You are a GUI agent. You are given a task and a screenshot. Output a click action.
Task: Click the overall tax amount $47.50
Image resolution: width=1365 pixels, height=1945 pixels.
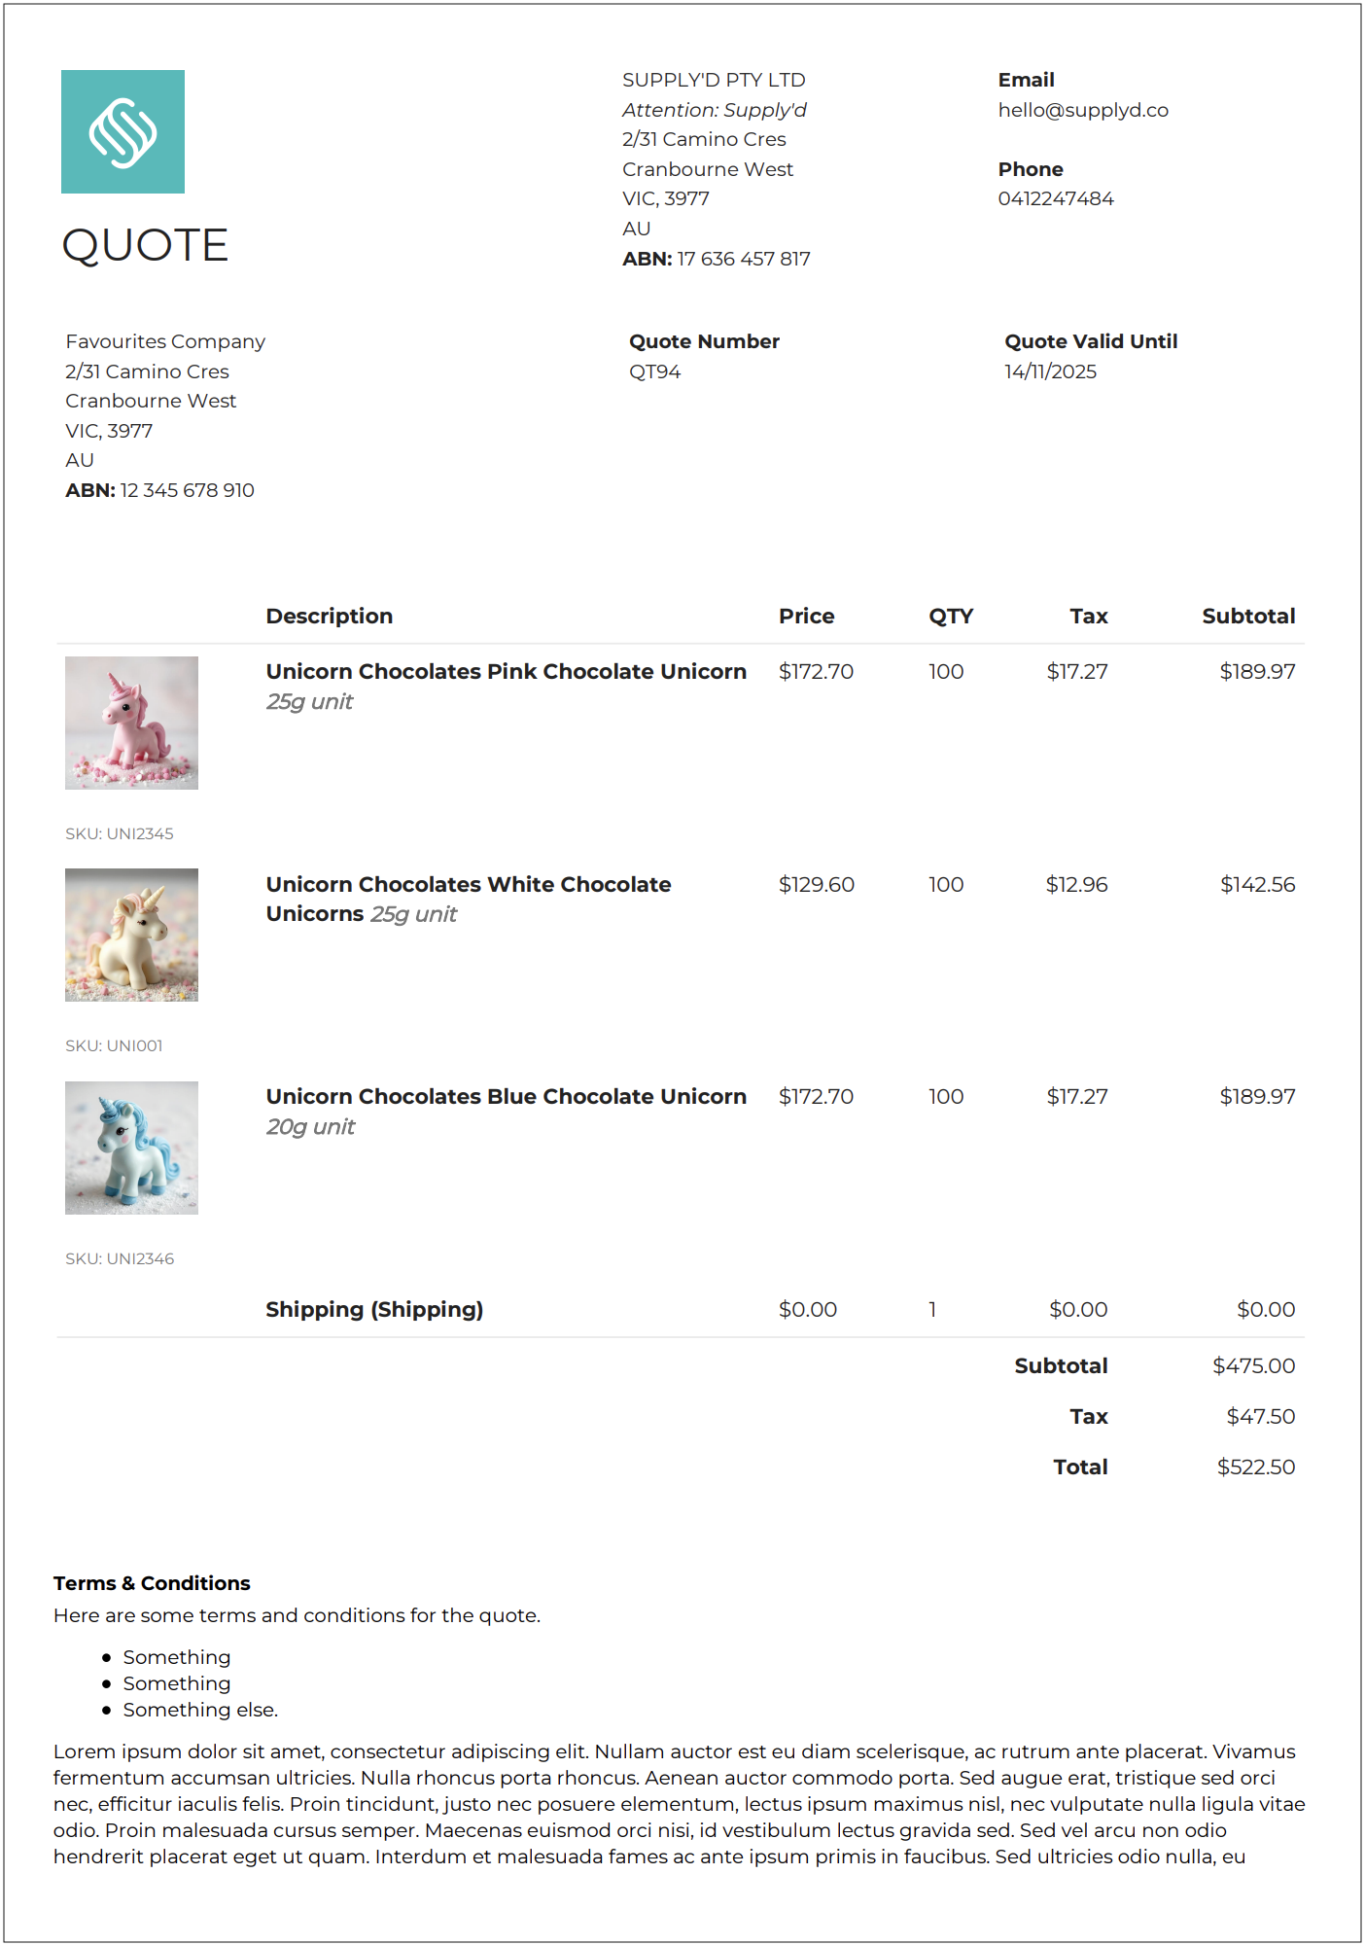1260,1416
